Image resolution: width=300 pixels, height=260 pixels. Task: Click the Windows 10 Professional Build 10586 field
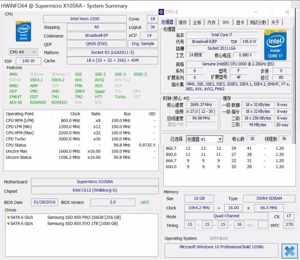point(221,250)
